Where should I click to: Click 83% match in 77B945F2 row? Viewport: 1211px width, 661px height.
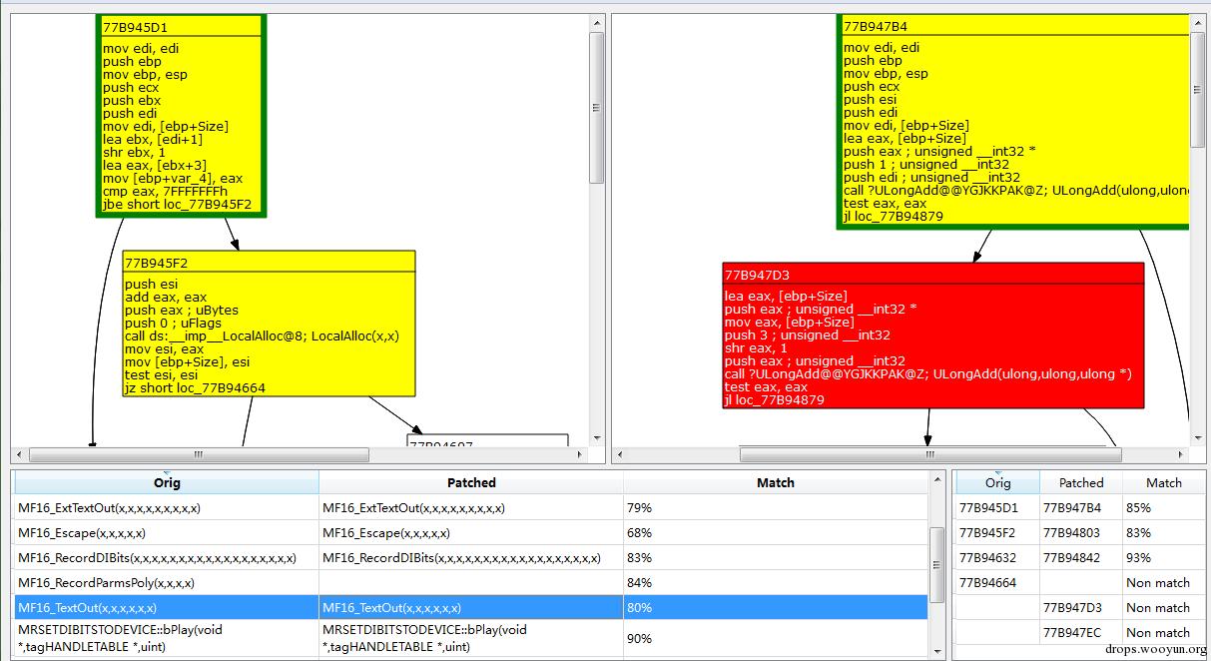[1164, 532]
